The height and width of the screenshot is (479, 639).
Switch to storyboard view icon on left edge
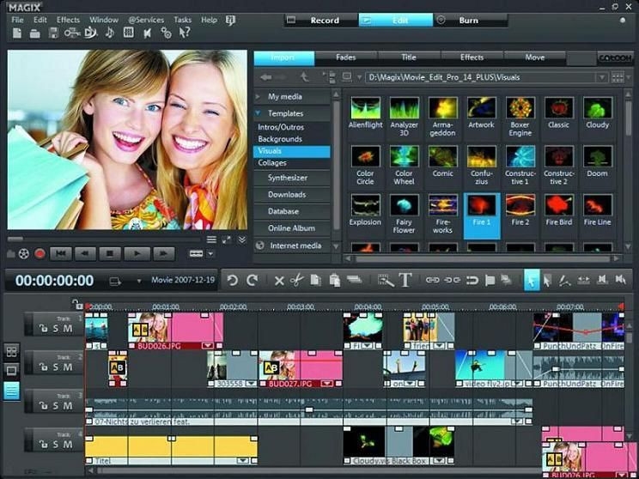(x=11, y=351)
